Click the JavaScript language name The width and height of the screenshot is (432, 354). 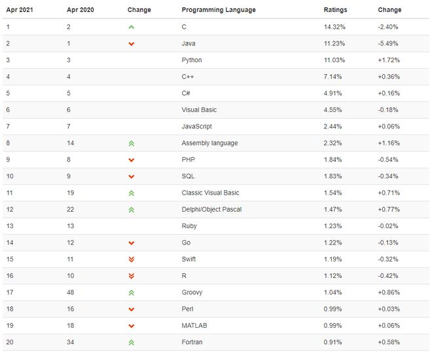pyautogui.click(x=196, y=127)
